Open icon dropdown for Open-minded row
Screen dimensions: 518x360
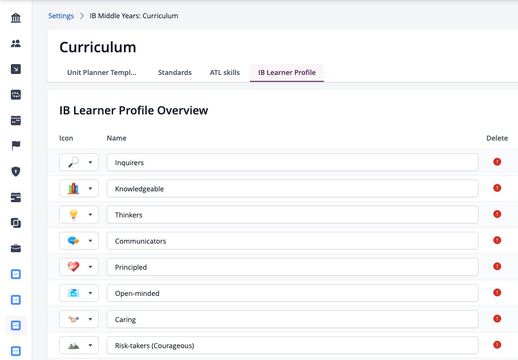click(x=79, y=293)
